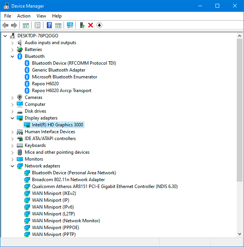Click the blue Help question mark icon
Image resolution: width=244 pixels, height=247 pixels.
click(49, 25)
